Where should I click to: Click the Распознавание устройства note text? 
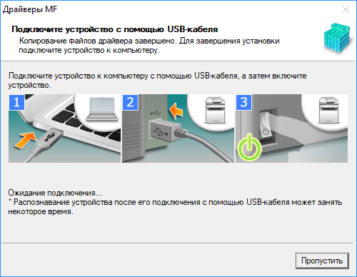click(175, 207)
